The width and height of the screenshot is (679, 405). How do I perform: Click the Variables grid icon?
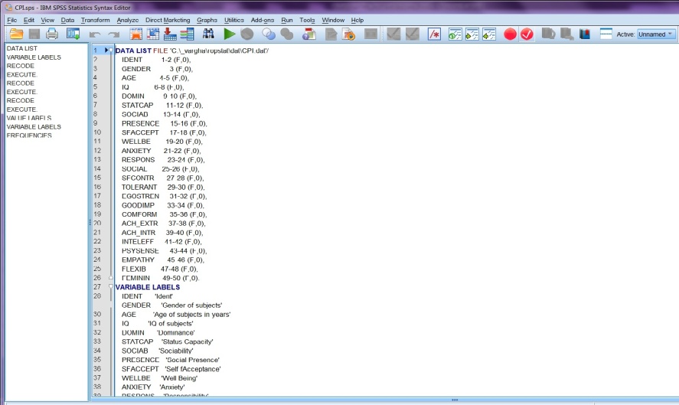click(187, 34)
